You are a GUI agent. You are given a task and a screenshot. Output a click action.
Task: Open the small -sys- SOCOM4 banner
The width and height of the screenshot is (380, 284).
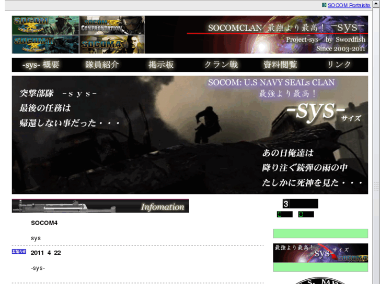pos(320,253)
